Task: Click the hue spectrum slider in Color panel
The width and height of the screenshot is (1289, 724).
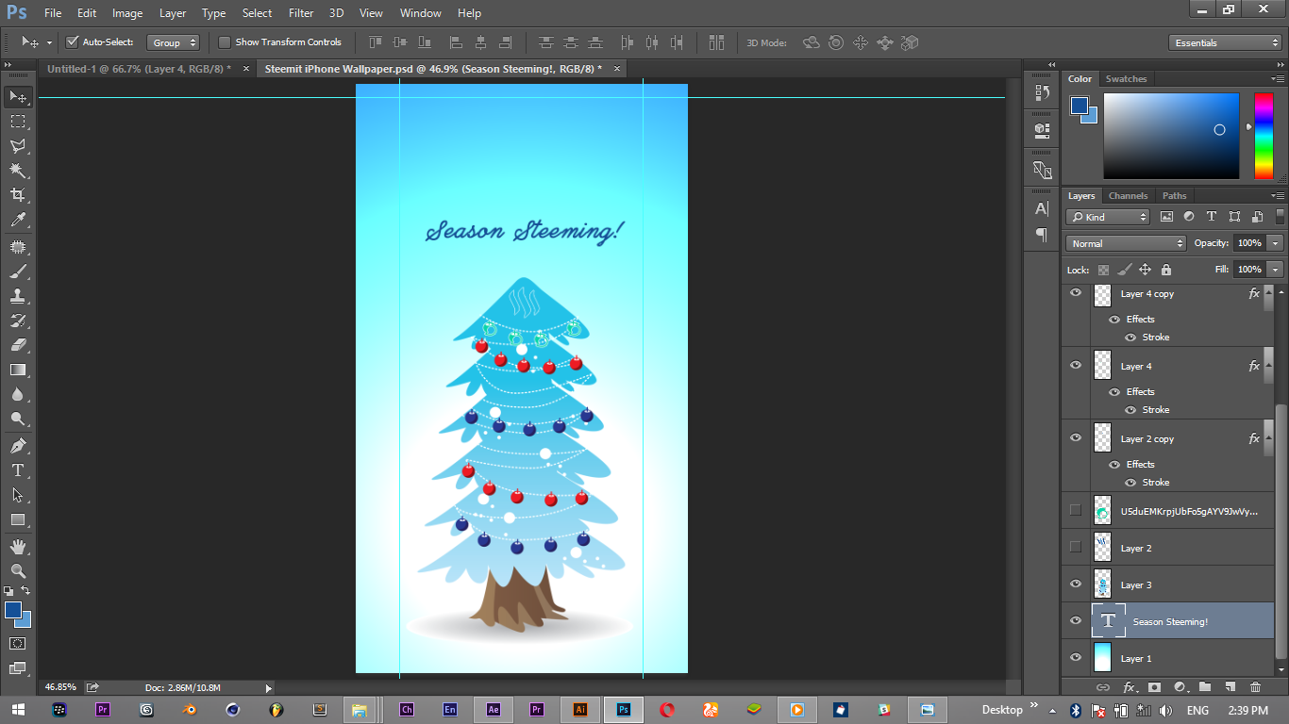Action: coord(1264,136)
